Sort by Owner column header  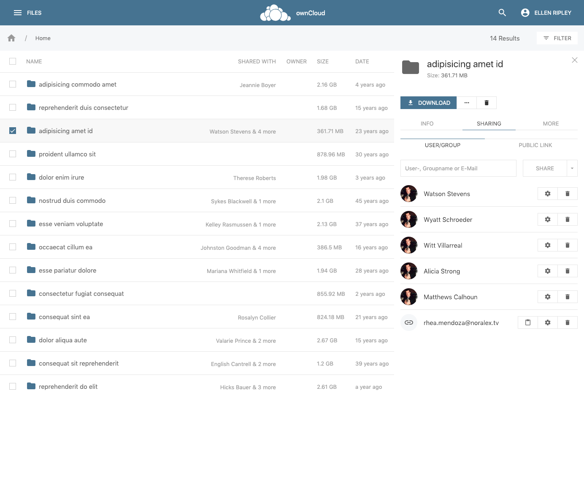[297, 61]
